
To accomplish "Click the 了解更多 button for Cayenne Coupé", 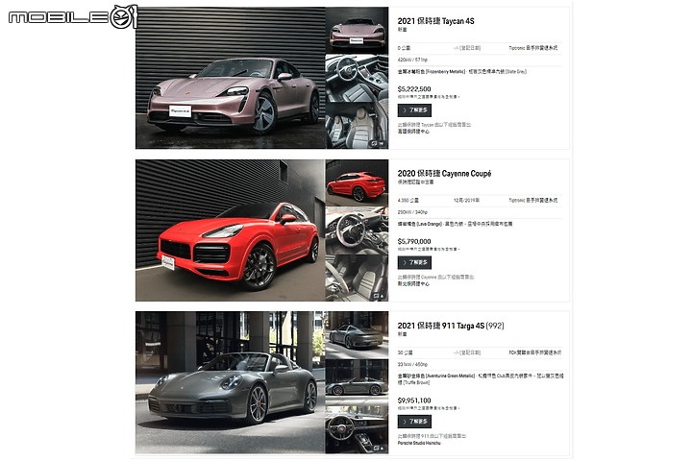I will (414, 262).
